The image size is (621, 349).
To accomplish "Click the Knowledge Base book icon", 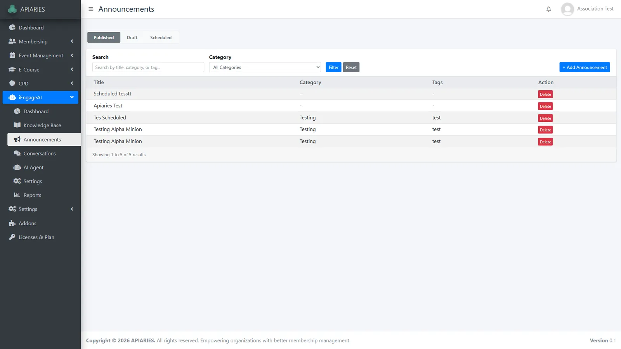I will point(17,125).
